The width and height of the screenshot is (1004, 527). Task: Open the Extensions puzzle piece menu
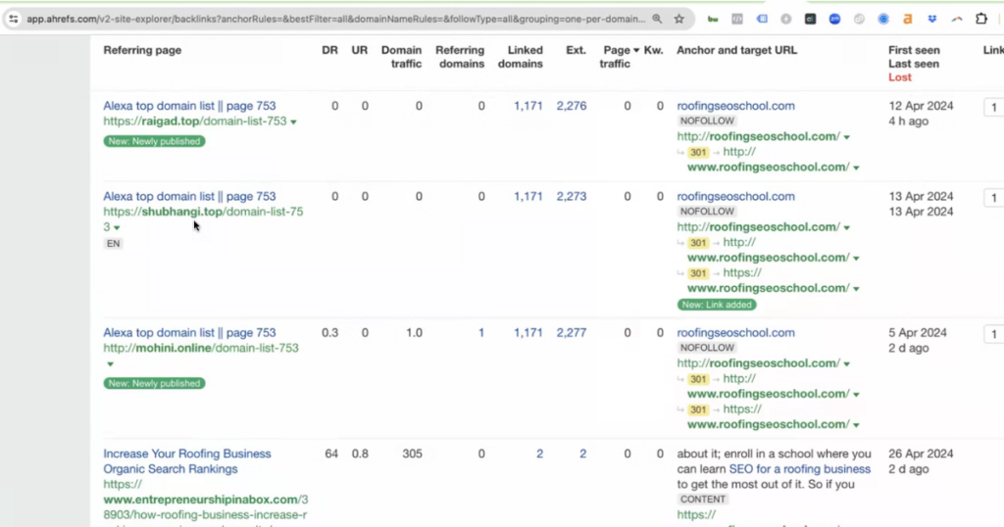click(x=981, y=20)
